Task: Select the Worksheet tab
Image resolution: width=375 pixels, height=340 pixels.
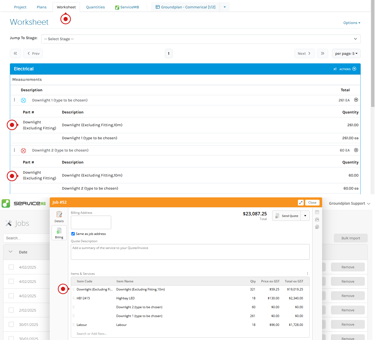Action: tap(66, 7)
